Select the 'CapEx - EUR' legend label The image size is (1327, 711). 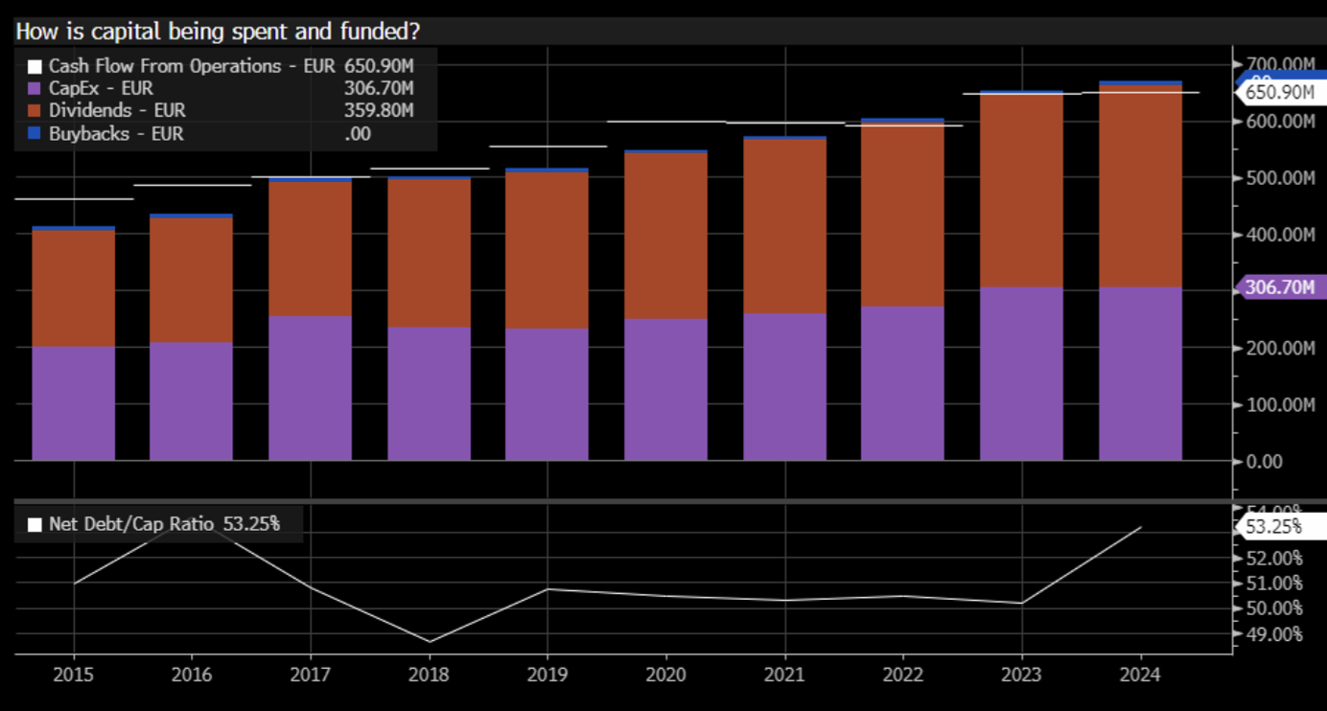(101, 89)
